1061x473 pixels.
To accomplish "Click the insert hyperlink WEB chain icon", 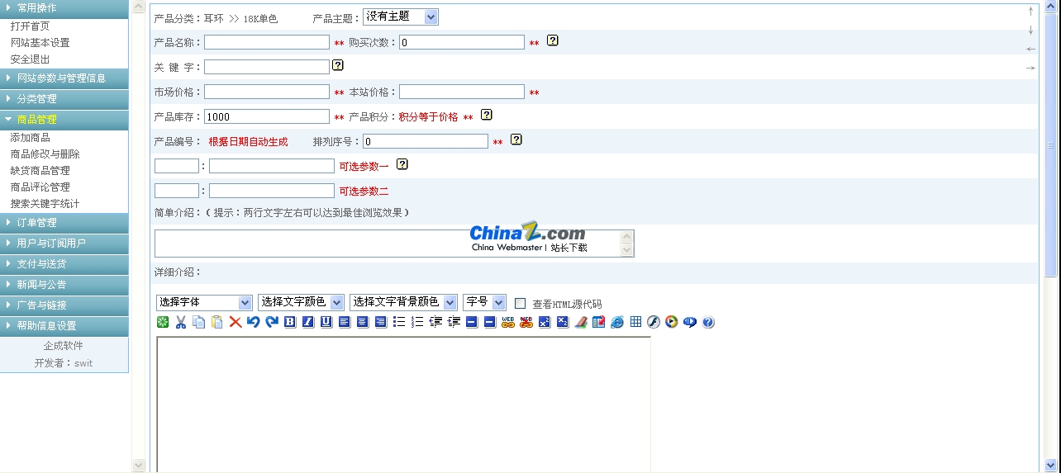I will tap(508, 322).
